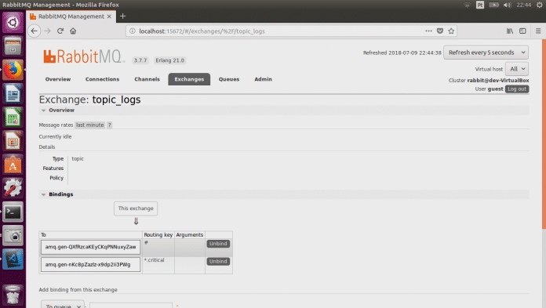546x308 pixels.
Task: Unbind the queue with # routing key
Action: coord(218,244)
